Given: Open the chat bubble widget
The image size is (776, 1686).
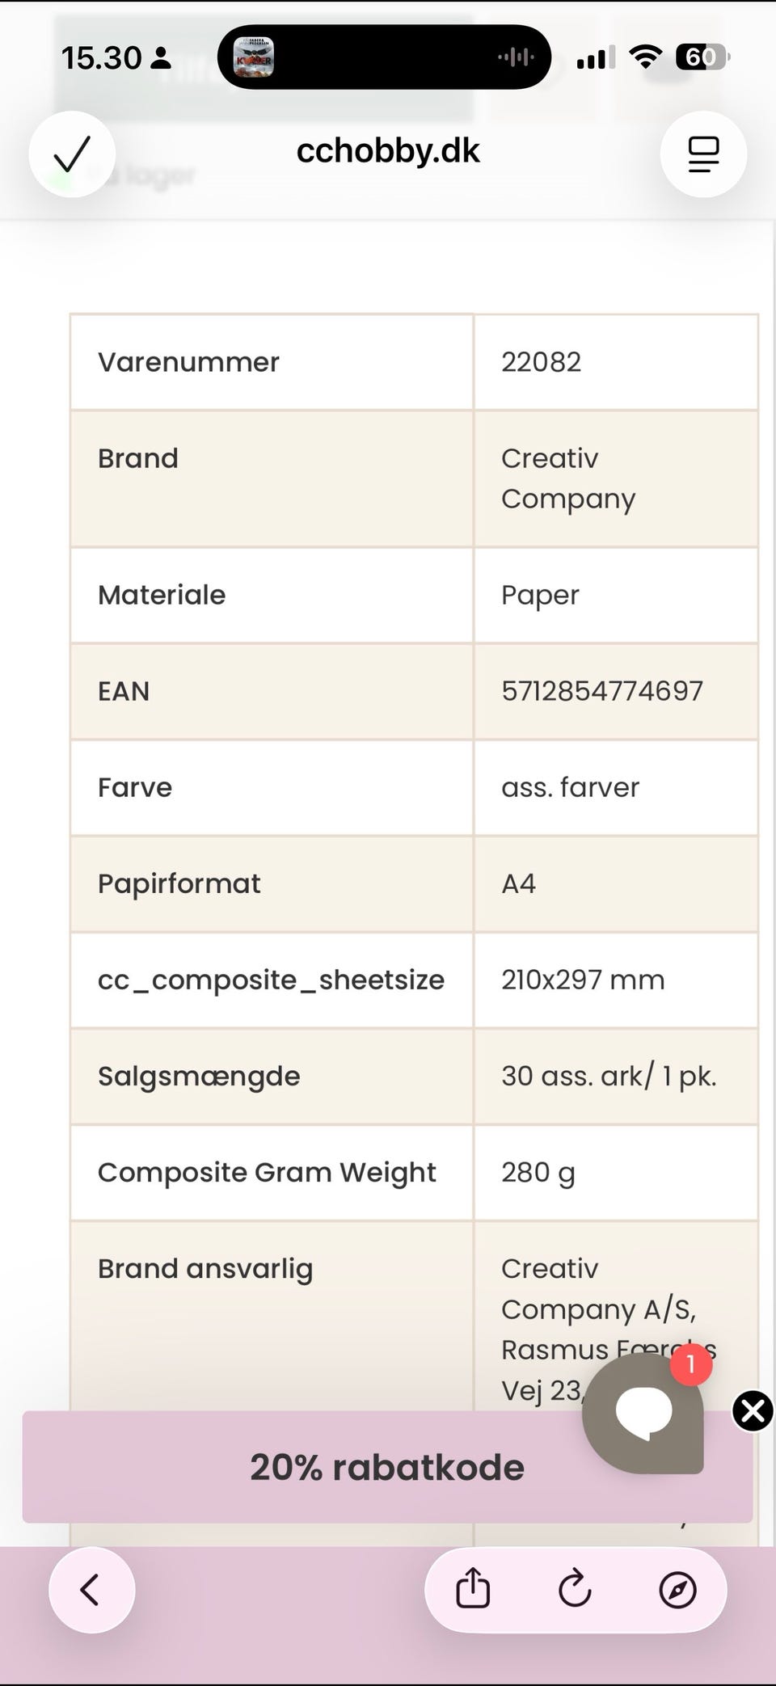Looking at the screenshot, I should pos(643,1413).
